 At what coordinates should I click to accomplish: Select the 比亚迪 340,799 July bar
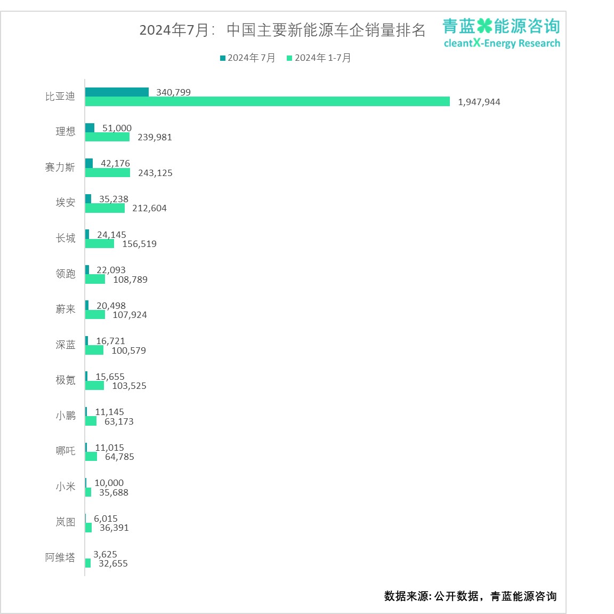tap(117, 92)
